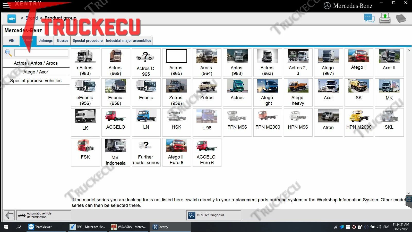Launch XENTRY Diagnosis button
412x232 pixels.
214,215
